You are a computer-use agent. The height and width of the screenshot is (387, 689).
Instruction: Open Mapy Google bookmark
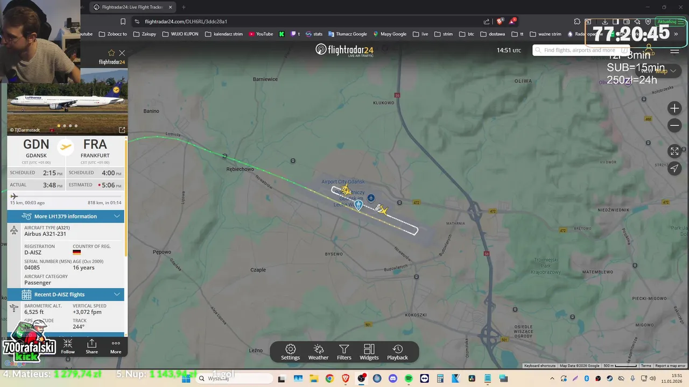(x=390, y=34)
